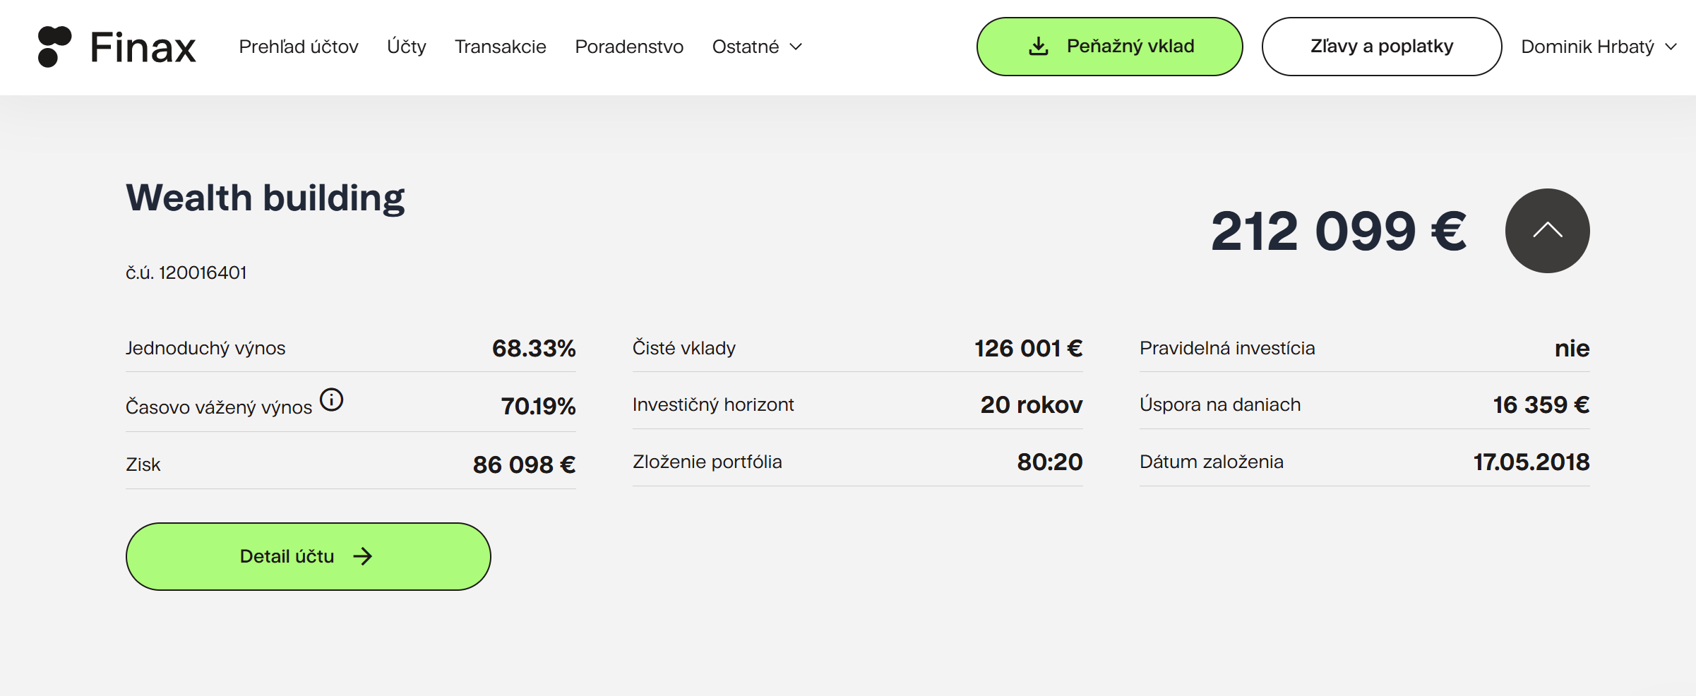This screenshot has height=696, width=1696.
Task: Click the Zľavy a poplatky button
Action: tap(1381, 47)
